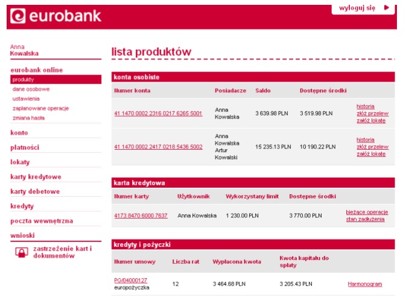Log out via wyloguj się button

[x=363, y=8]
